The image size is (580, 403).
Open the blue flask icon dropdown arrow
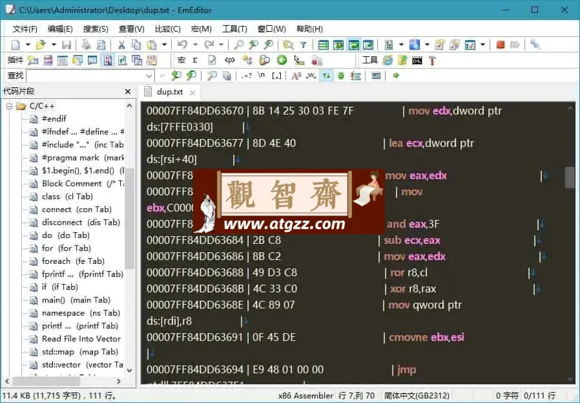(x=427, y=45)
